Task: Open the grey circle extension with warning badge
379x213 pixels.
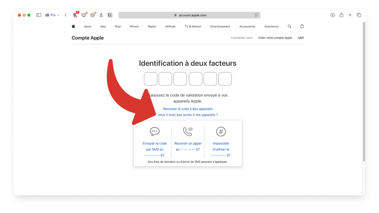Action: 93,15
